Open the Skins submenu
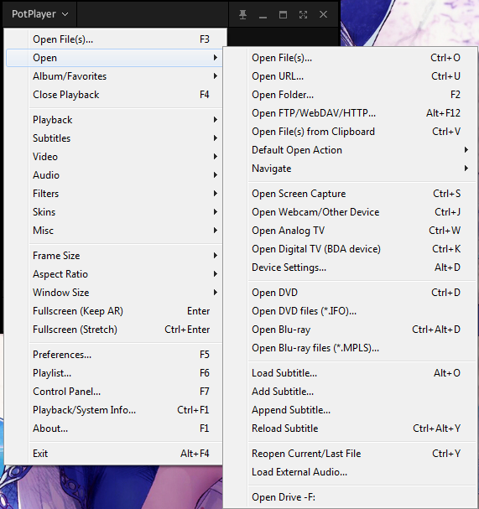Viewport: 479px width, 509px height. (x=114, y=212)
